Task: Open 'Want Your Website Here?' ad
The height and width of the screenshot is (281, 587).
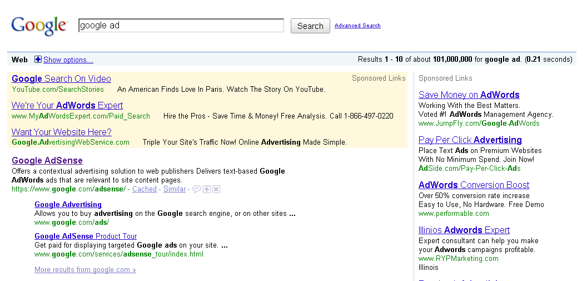Action: (x=61, y=132)
